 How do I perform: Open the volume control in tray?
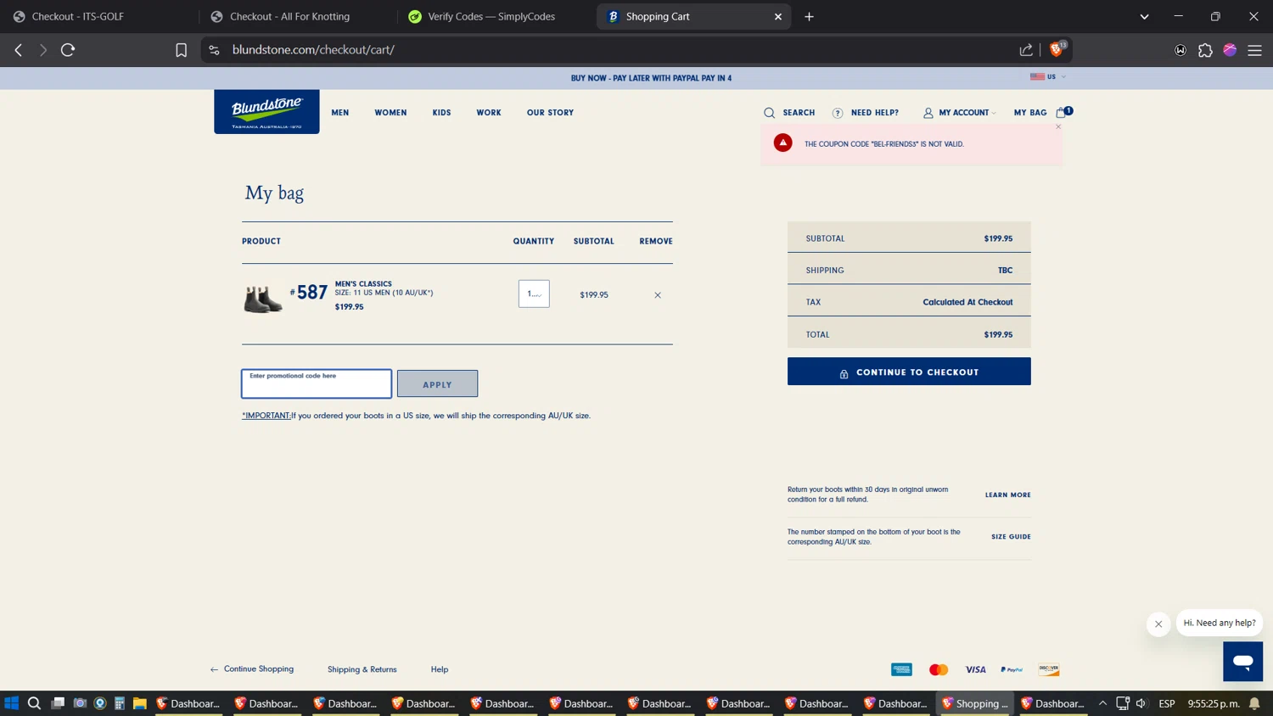[x=1141, y=703]
